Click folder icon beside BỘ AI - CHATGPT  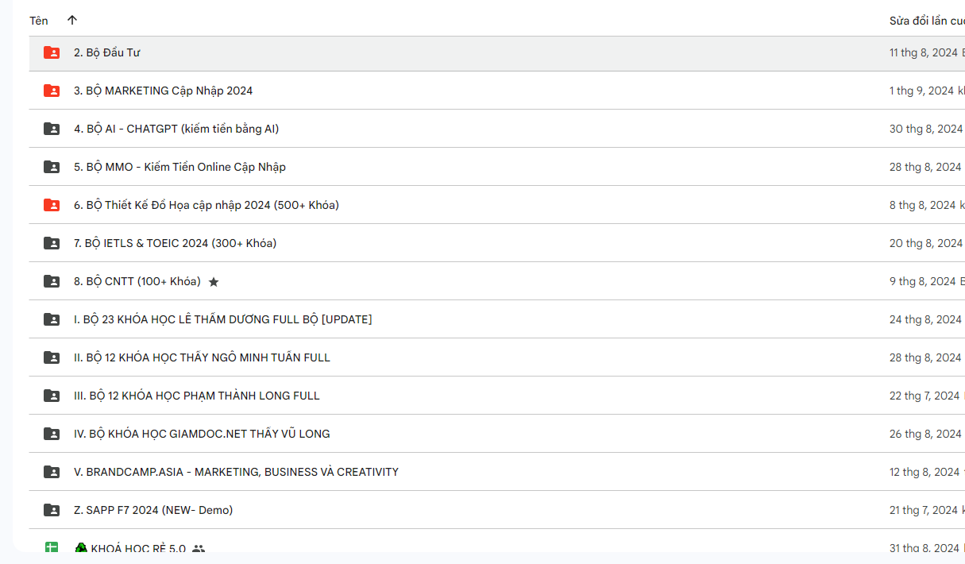point(52,129)
